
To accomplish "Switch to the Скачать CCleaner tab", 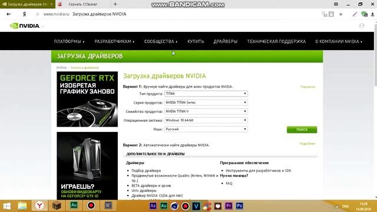I will click(x=82, y=4).
